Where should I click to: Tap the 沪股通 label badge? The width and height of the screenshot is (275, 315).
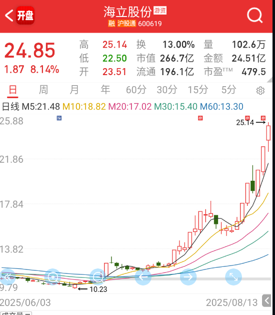[126, 24]
